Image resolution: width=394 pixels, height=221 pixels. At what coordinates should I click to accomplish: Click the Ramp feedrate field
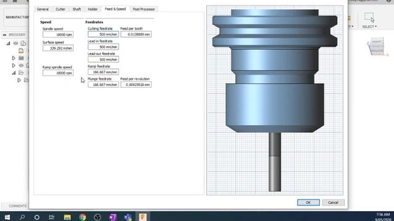(x=103, y=72)
